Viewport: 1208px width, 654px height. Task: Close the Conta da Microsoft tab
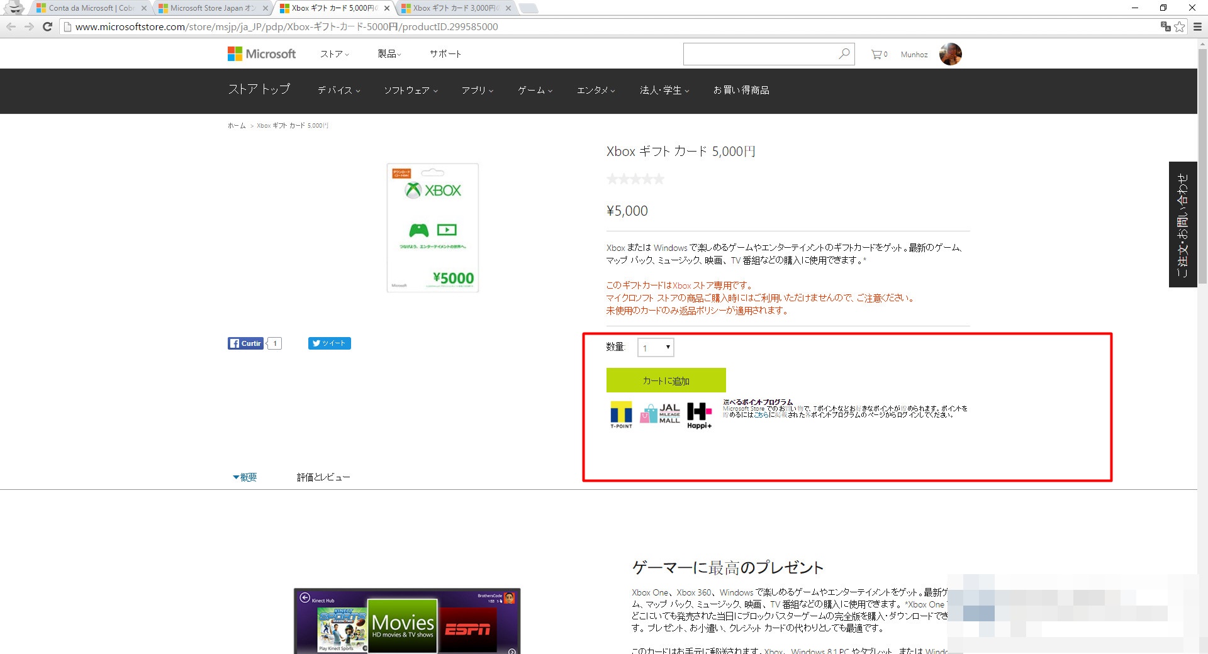(x=143, y=8)
